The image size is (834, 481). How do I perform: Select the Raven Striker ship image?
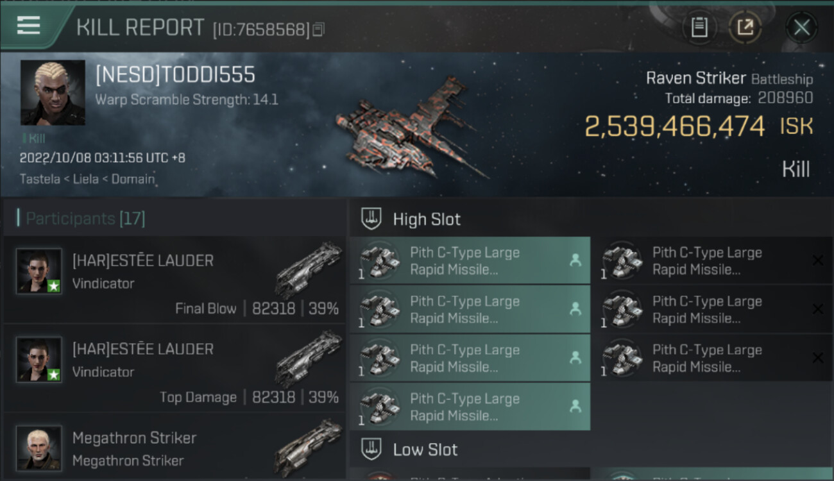[411, 128]
